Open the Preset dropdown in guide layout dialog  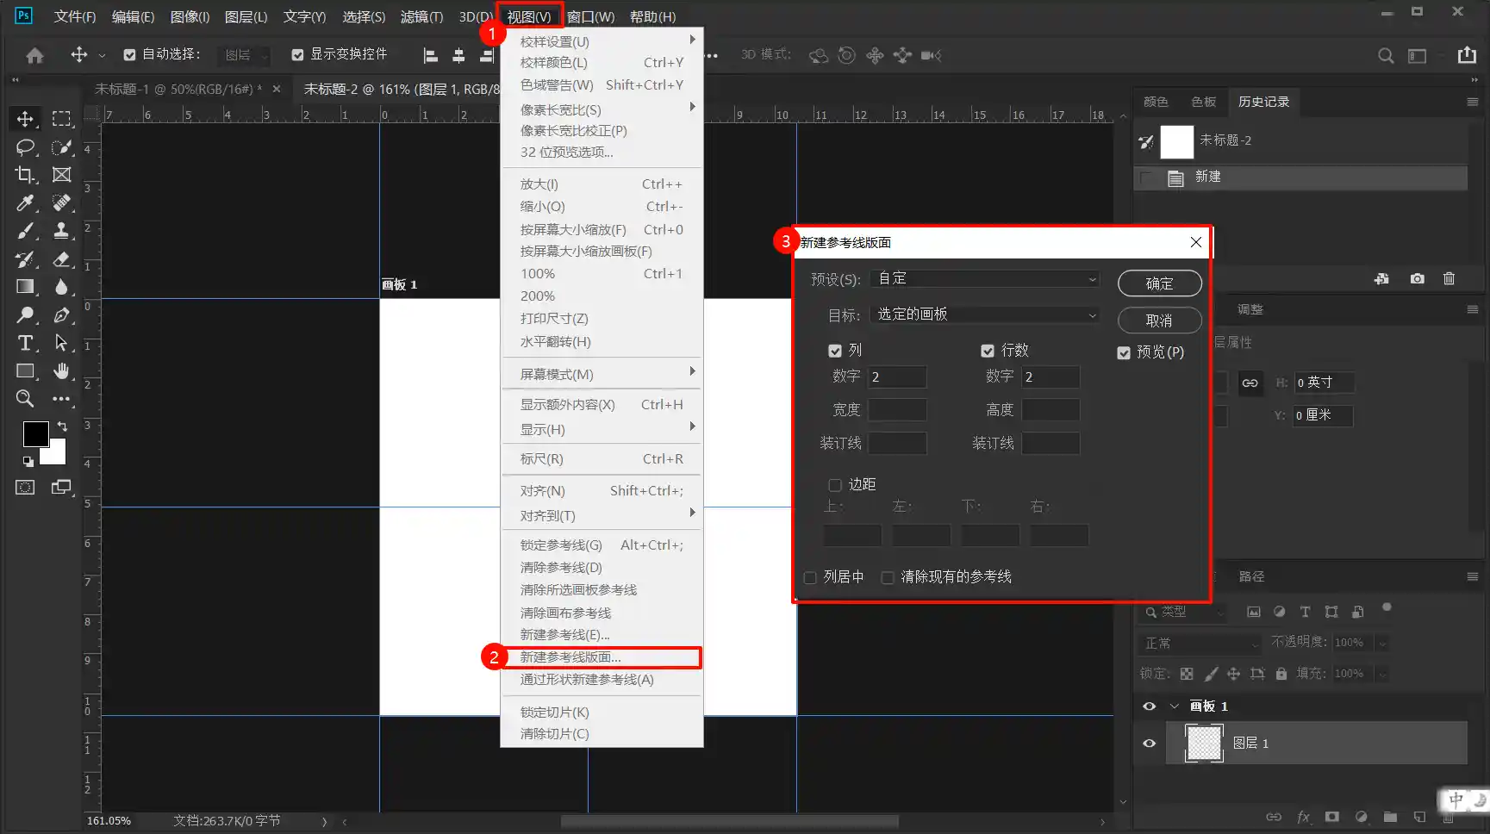click(x=985, y=279)
